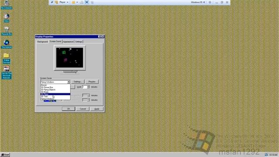Screen dimensions: 279x157
Task: Click the screen saver Settings... button
Action: pos(78,82)
